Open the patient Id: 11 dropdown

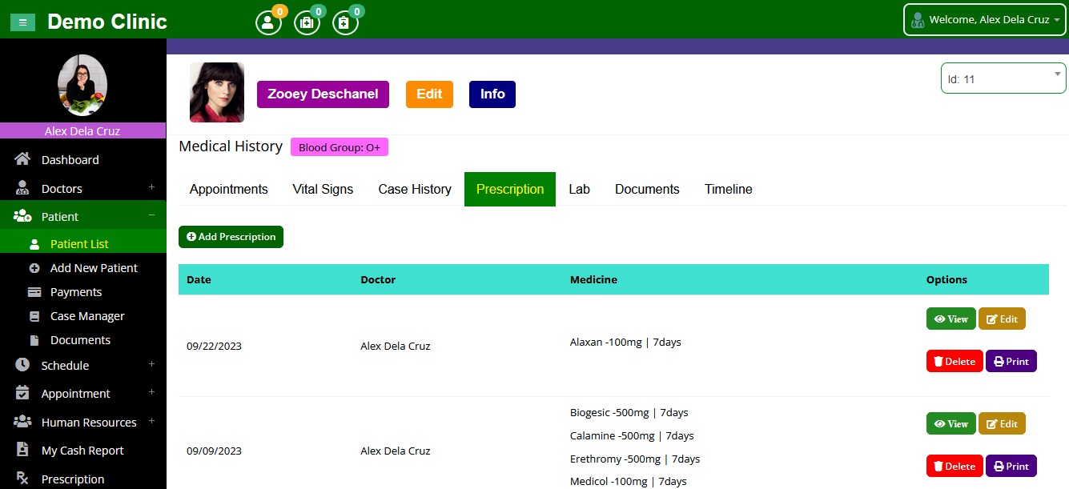pos(1003,78)
